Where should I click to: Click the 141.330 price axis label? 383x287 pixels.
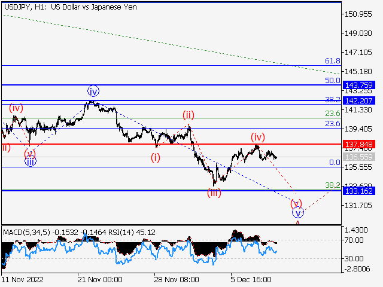pos(358,110)
